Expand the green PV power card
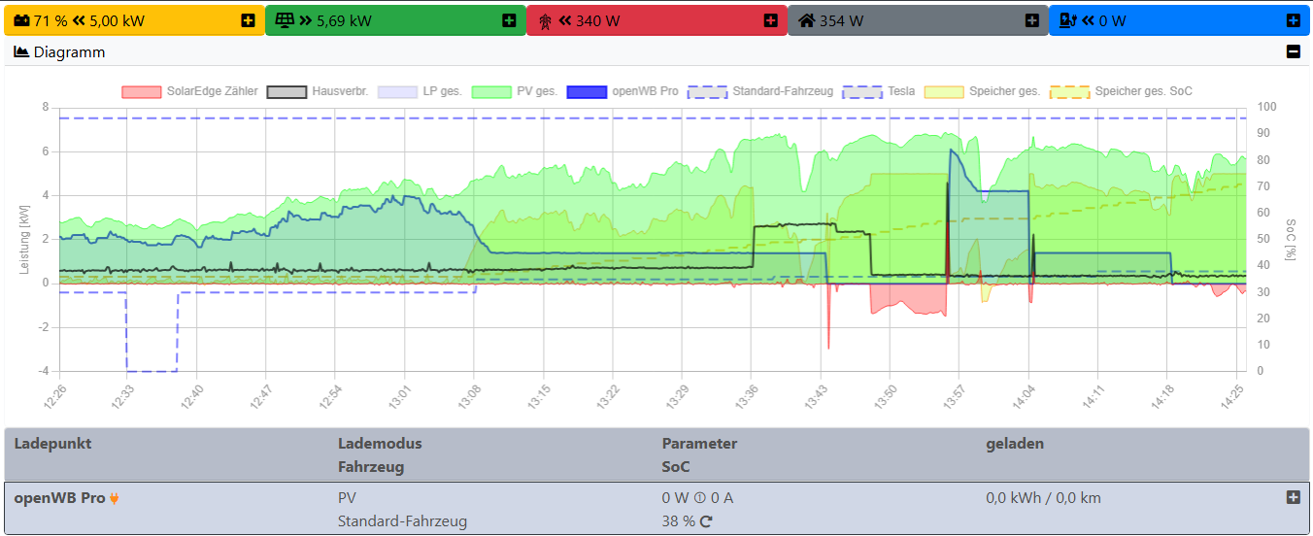Viewport: 1313px width, 536px height. coord(509,20)
